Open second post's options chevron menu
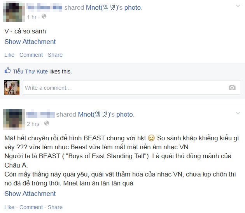This screenshot has width=245, height=213. pyautogui.click(x=238, y=113)
